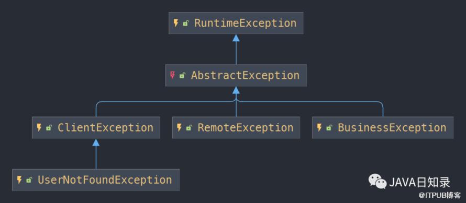Click the inheritance arrowhead below AbstractException

point(236,90)
